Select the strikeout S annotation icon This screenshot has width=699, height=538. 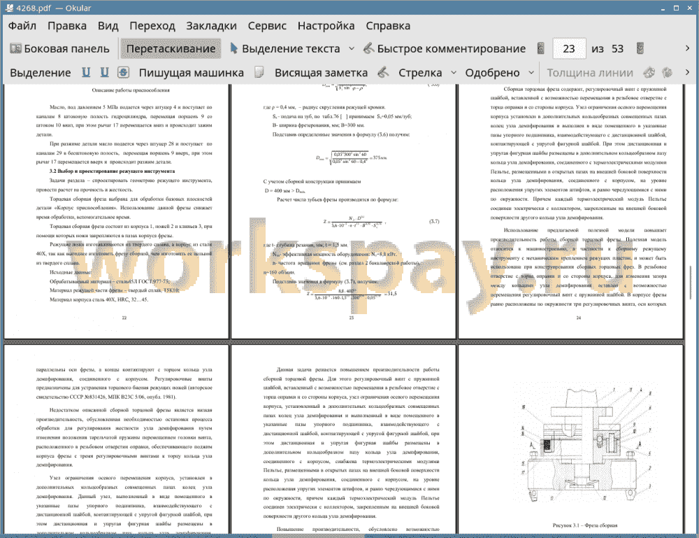pyautogui.click(x=123, y=72)
